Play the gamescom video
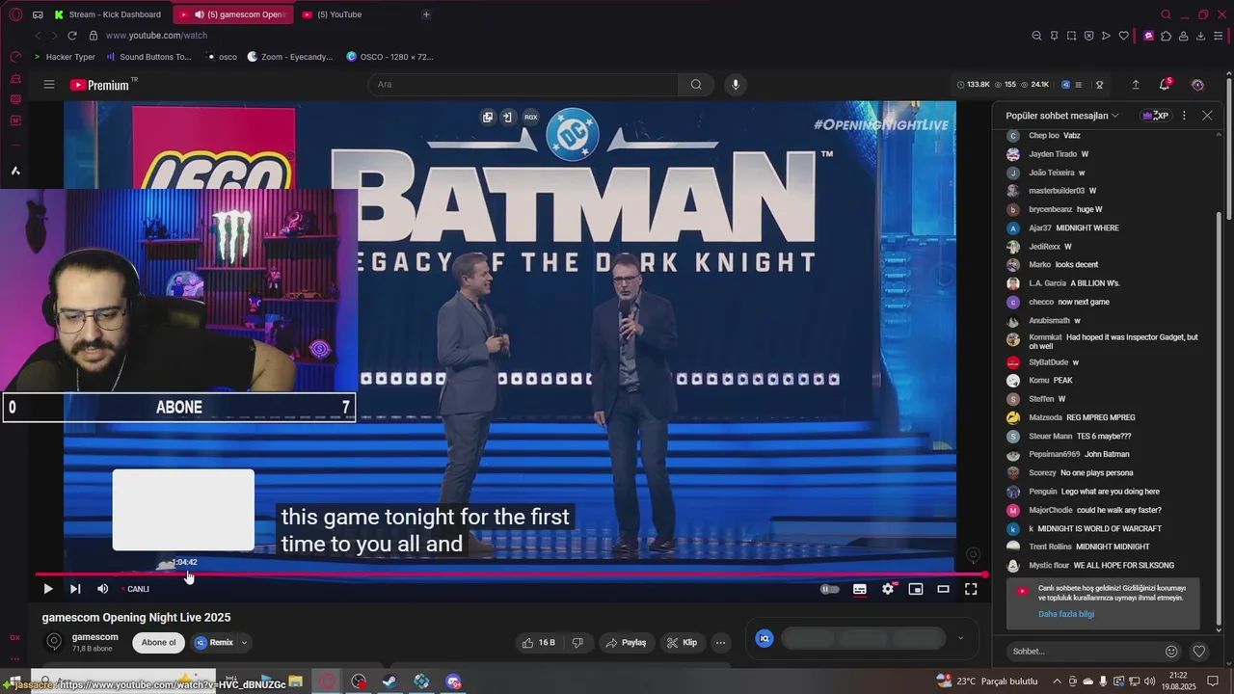The image size is (1234, 694). click(47, 589)
